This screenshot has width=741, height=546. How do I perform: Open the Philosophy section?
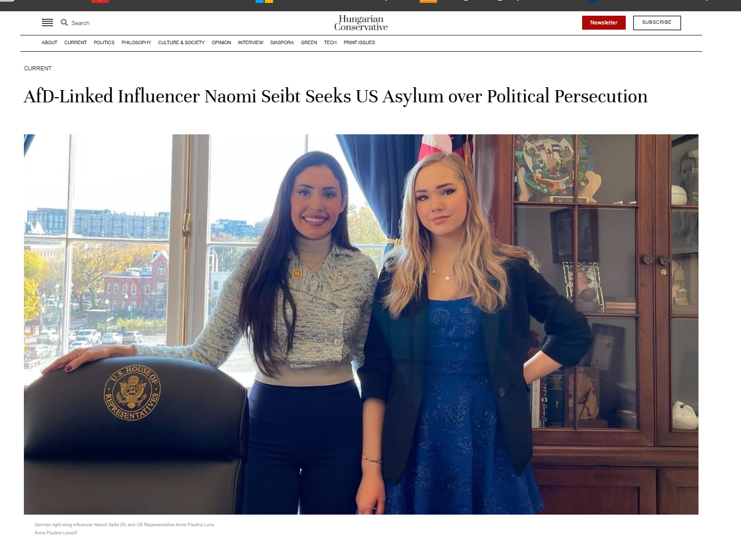pos(136,42)
